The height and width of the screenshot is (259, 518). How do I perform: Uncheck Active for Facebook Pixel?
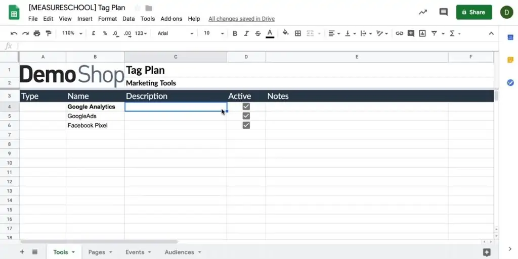[246, 125]
